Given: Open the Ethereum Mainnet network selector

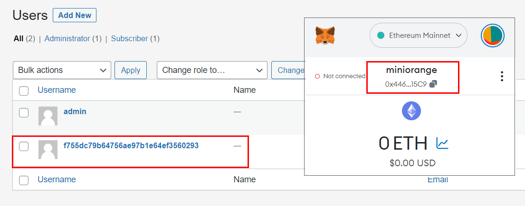Looking at the screenshot, I should tap(419, 36).
